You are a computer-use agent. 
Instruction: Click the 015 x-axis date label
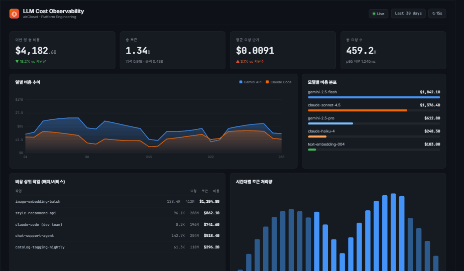[x=149, y=157]
